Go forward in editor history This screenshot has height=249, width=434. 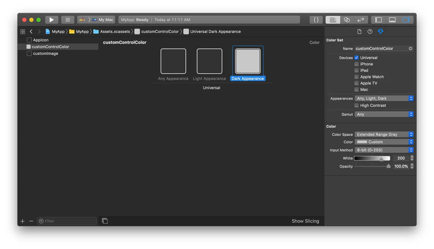39,32
